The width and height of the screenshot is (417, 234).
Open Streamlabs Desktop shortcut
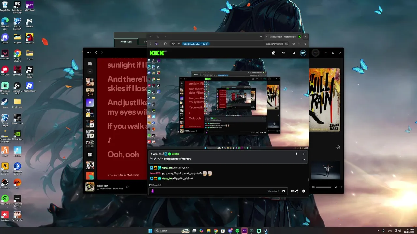point(5,88)
